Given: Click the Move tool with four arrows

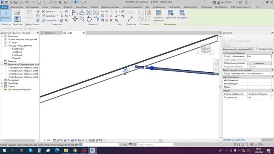Looking at the screenshot, I should click(x=75, y=19).
